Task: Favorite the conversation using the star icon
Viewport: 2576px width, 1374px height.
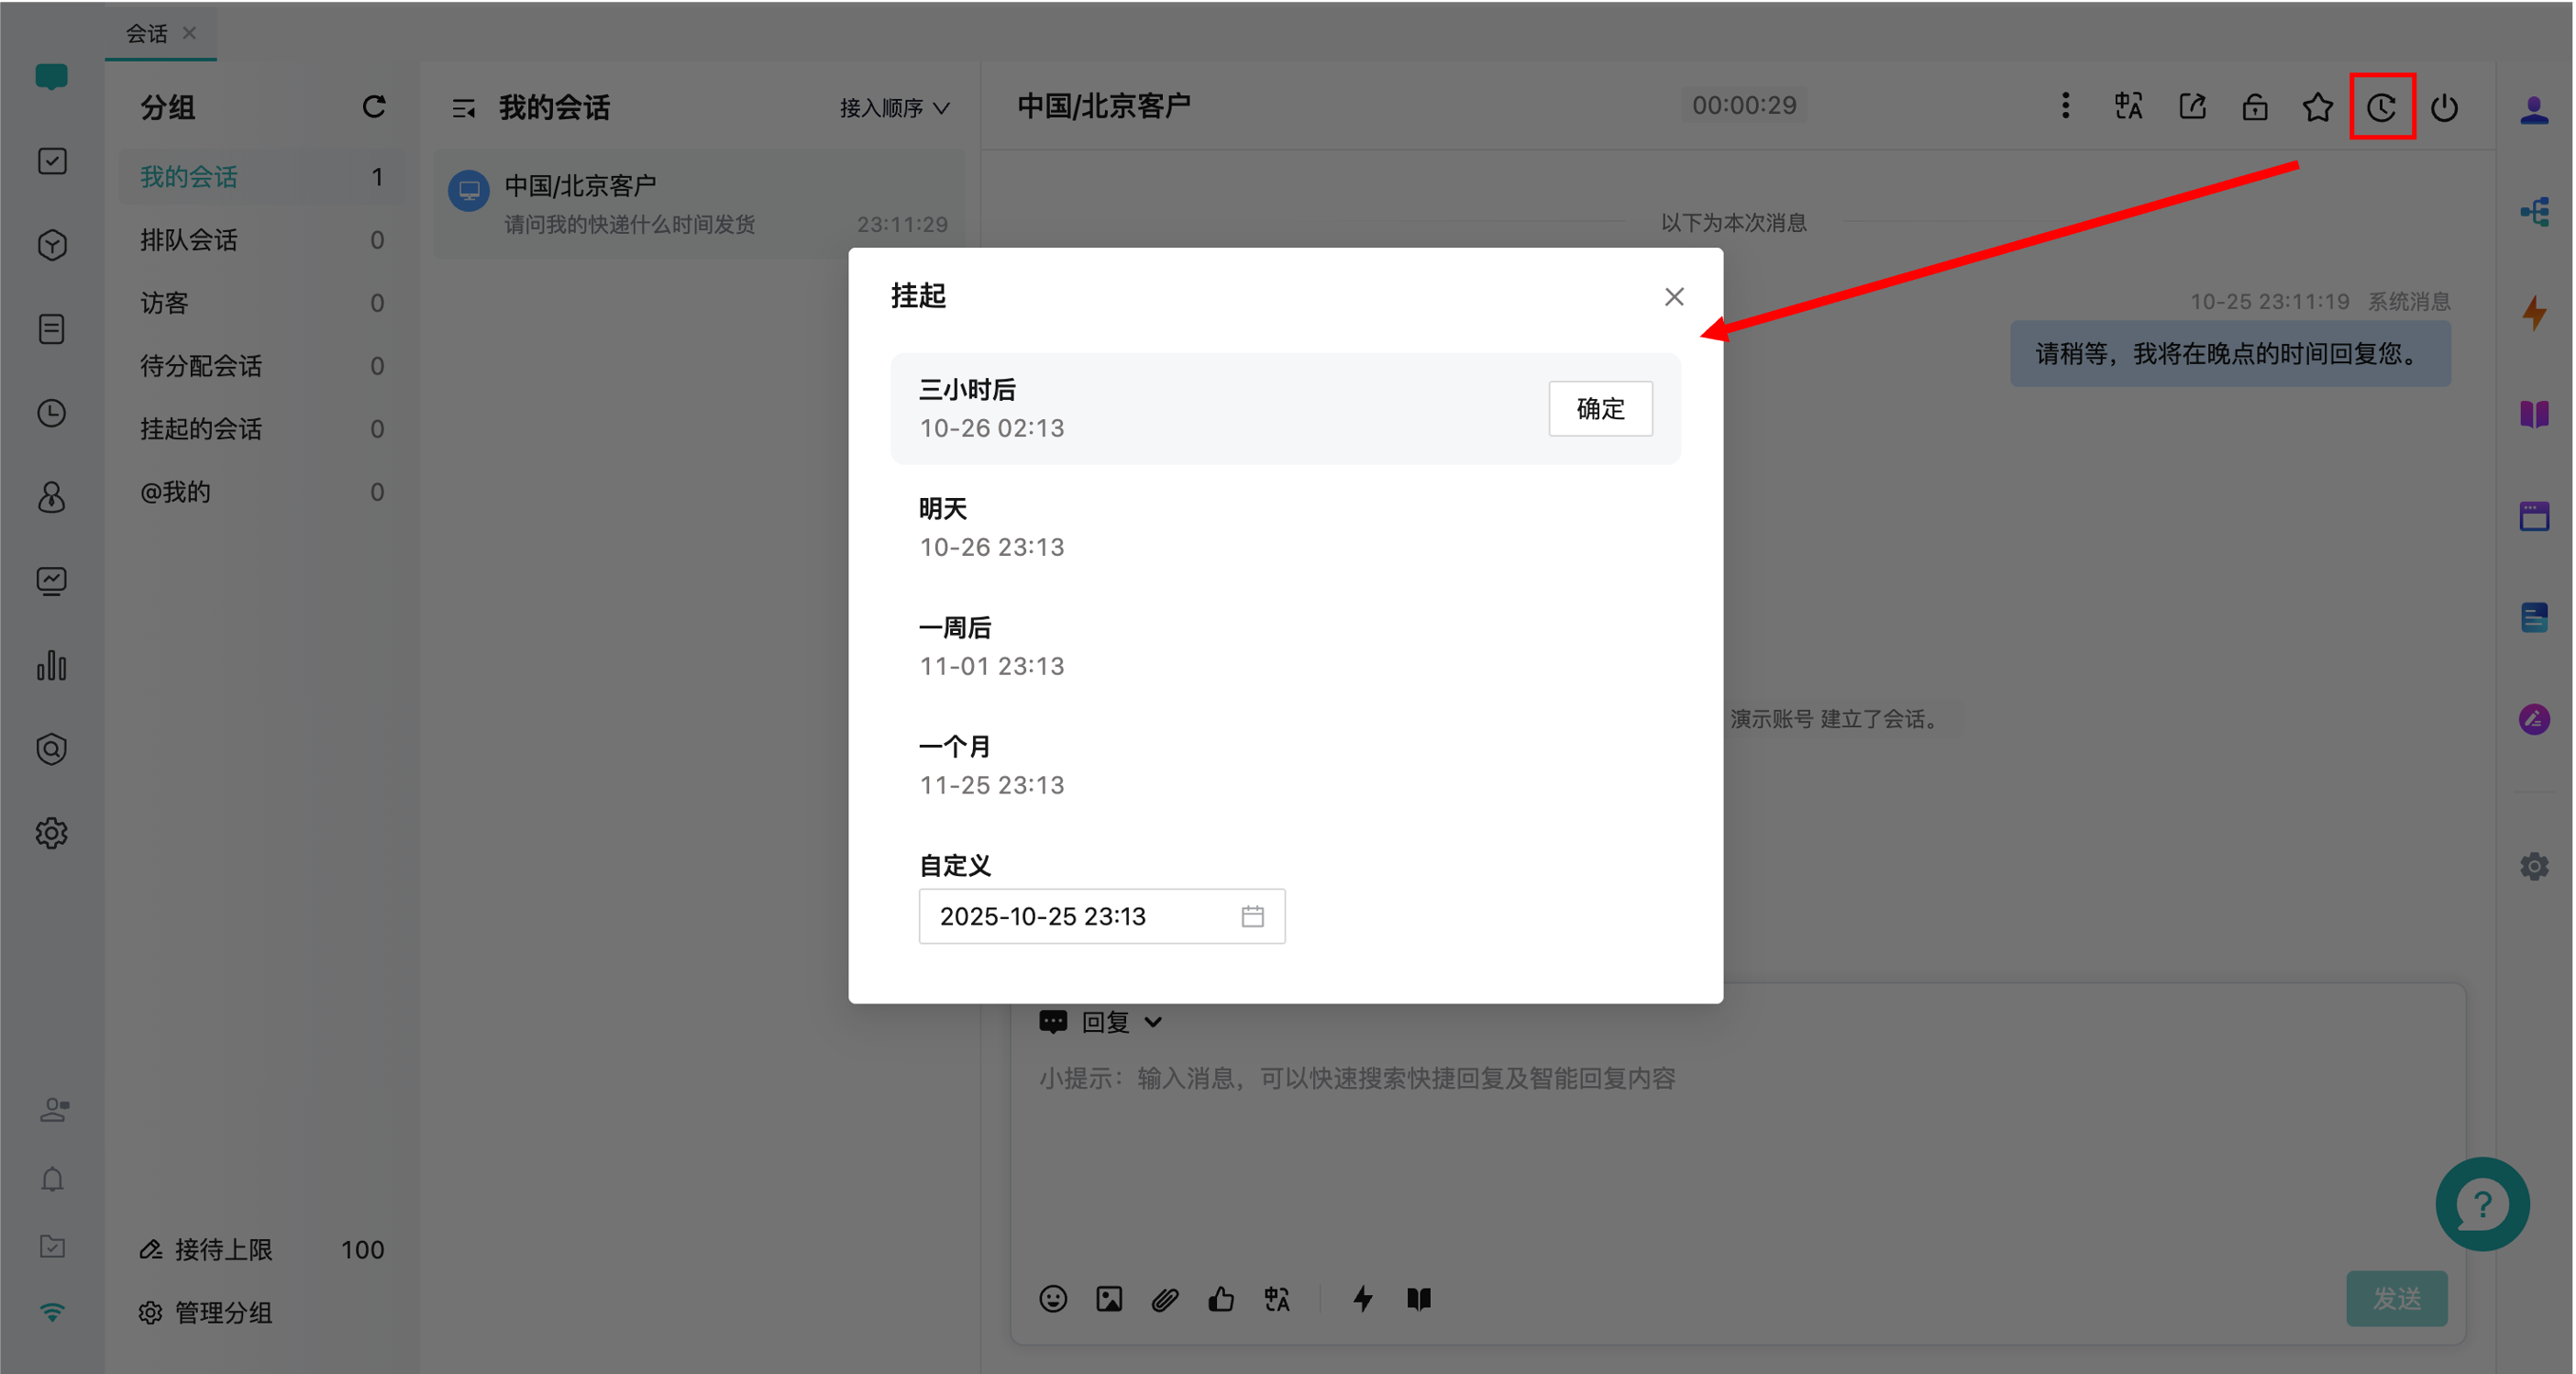Action: (2317, 107)
